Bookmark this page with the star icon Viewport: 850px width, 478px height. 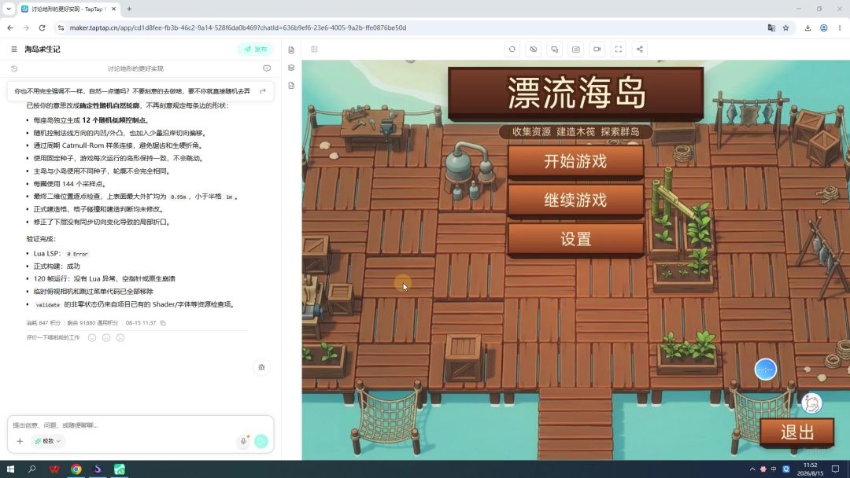785,28
